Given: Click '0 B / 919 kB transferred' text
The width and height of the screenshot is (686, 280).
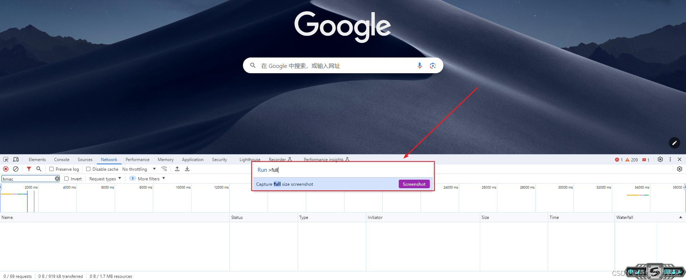Looking at the screenshot, I should point(61,276).
